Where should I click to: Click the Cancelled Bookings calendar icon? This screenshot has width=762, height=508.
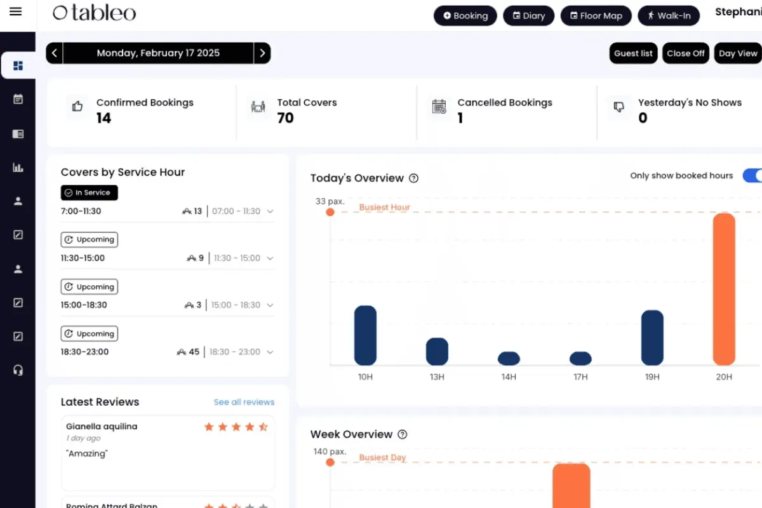pyautogui.click(x=439, y=106)
